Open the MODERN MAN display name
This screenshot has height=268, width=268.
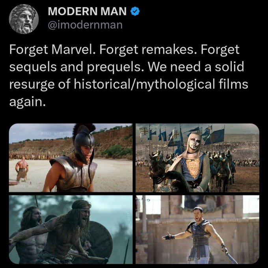click(87, 11)
